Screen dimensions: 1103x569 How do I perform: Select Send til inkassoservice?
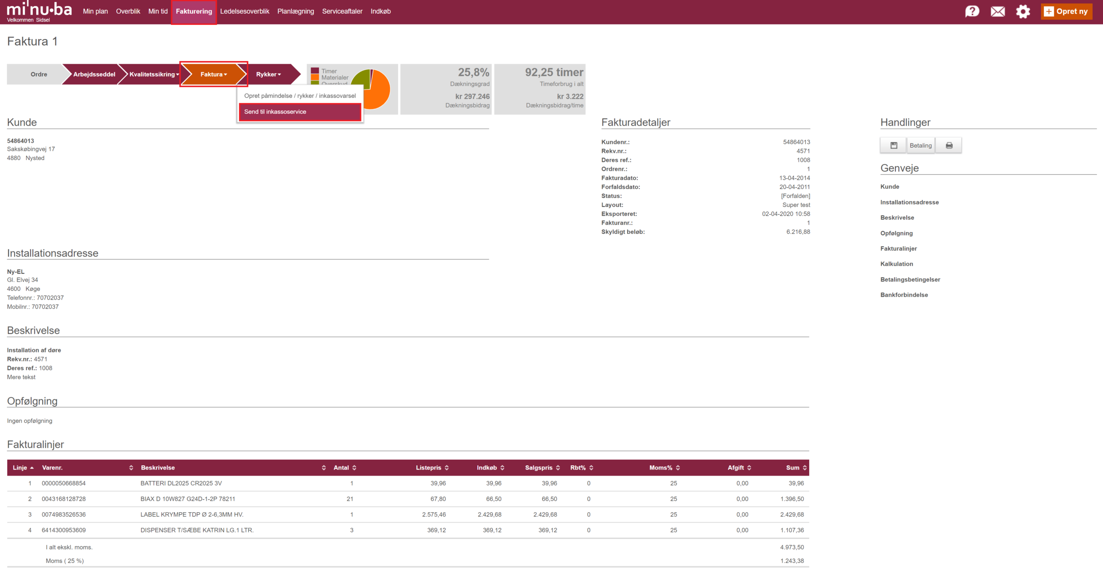point(300,112)
